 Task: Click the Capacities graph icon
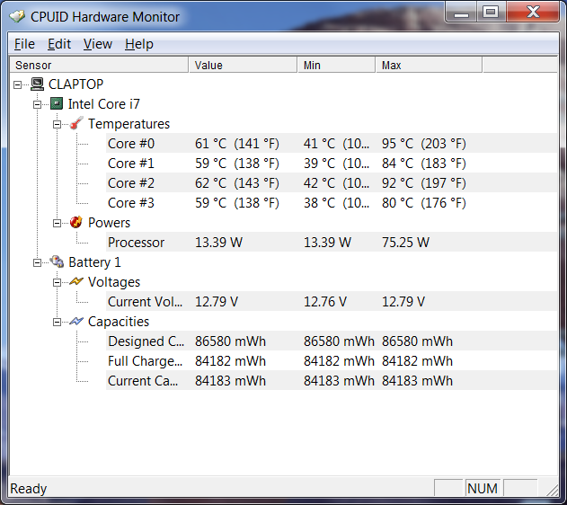76,321
